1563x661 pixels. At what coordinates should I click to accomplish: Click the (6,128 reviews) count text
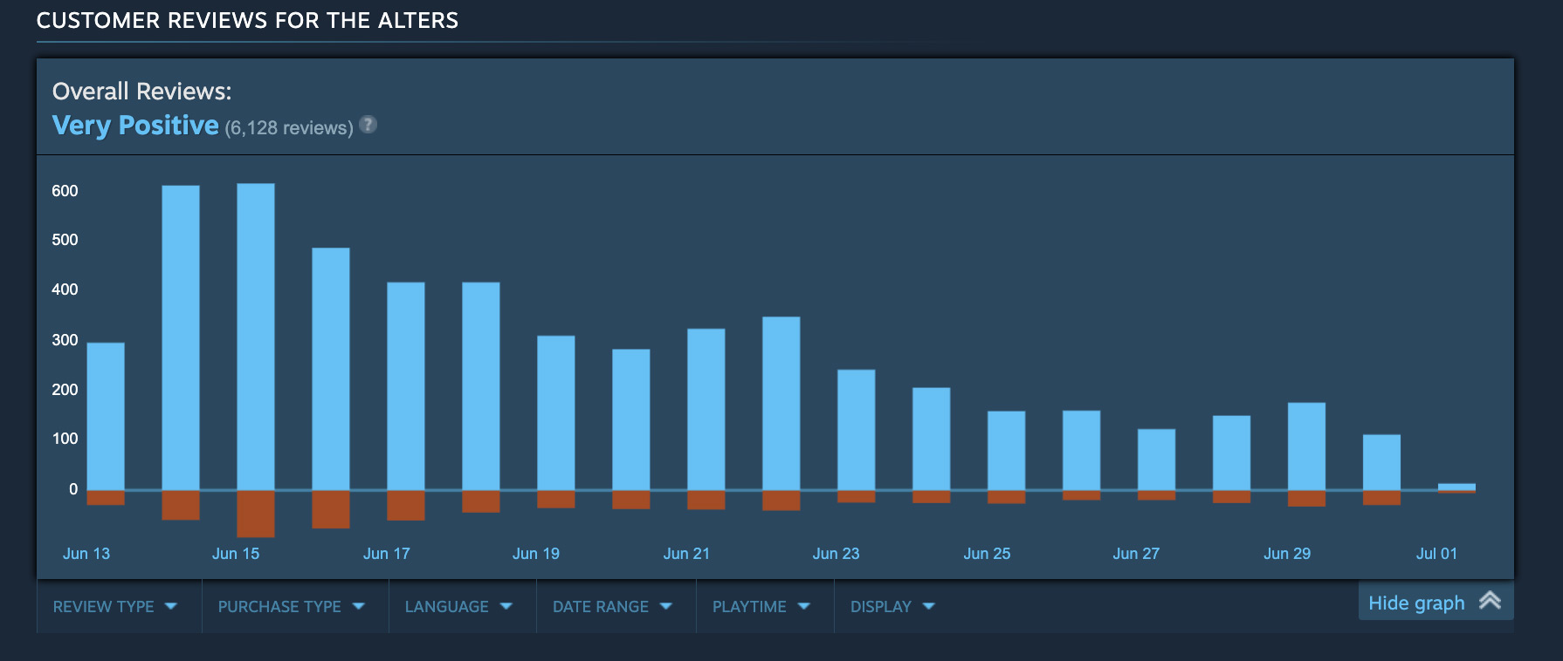click(289, 128)
